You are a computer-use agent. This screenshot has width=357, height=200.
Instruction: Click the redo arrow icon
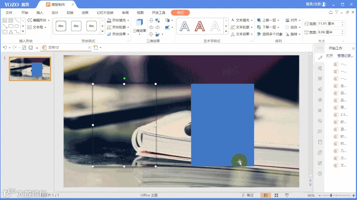14,47
